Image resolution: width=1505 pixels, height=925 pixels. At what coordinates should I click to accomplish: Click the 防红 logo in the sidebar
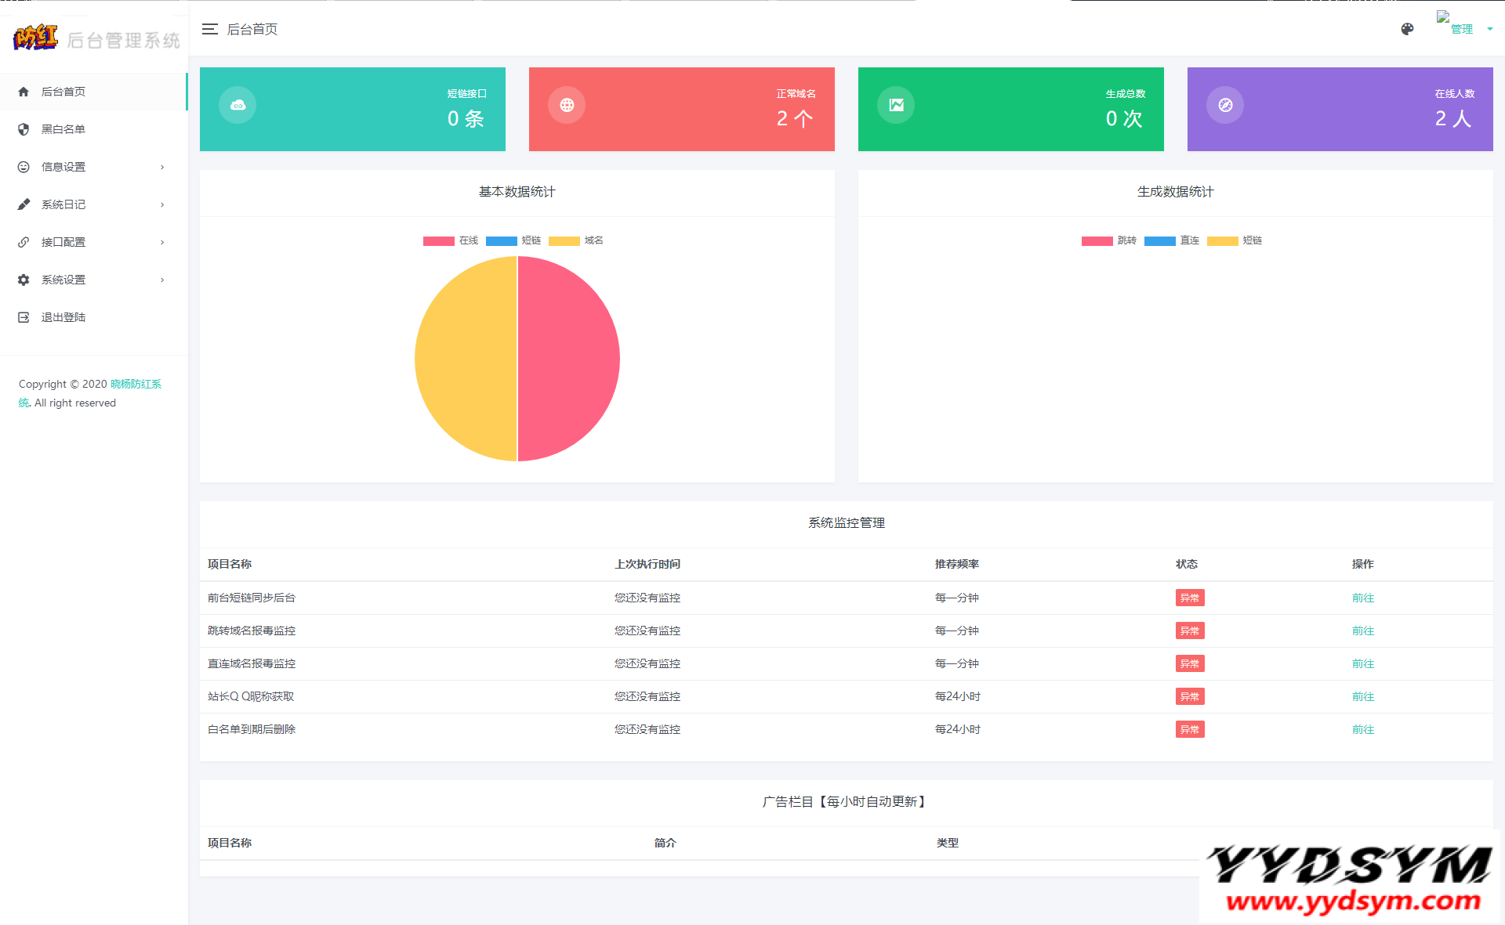[x=35, y=37]
